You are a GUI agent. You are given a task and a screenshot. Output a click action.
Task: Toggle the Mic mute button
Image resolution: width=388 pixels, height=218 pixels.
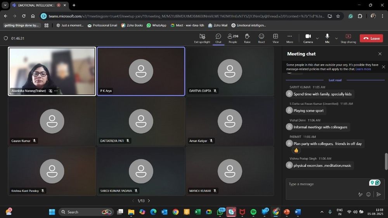pos(327,38)
